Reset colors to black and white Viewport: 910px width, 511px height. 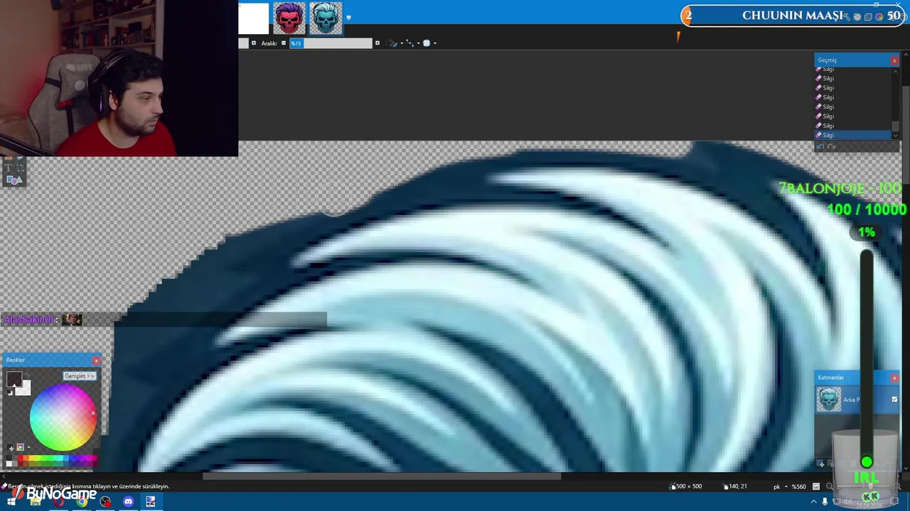[10, 392]
